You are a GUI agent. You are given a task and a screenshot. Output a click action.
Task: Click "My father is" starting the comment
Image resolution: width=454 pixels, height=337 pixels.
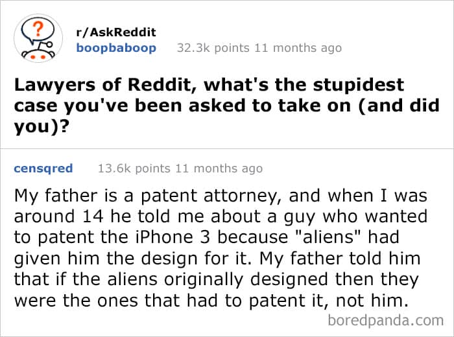[x=58, y=194]
